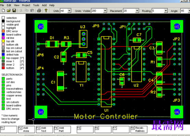
Task: Click the Angle value field
Action: tap(185, 11)
